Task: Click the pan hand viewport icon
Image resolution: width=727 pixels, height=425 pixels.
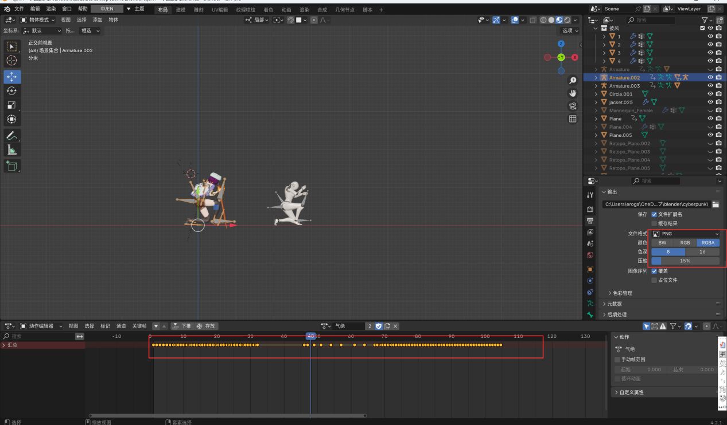Action: tap(573, 93)
